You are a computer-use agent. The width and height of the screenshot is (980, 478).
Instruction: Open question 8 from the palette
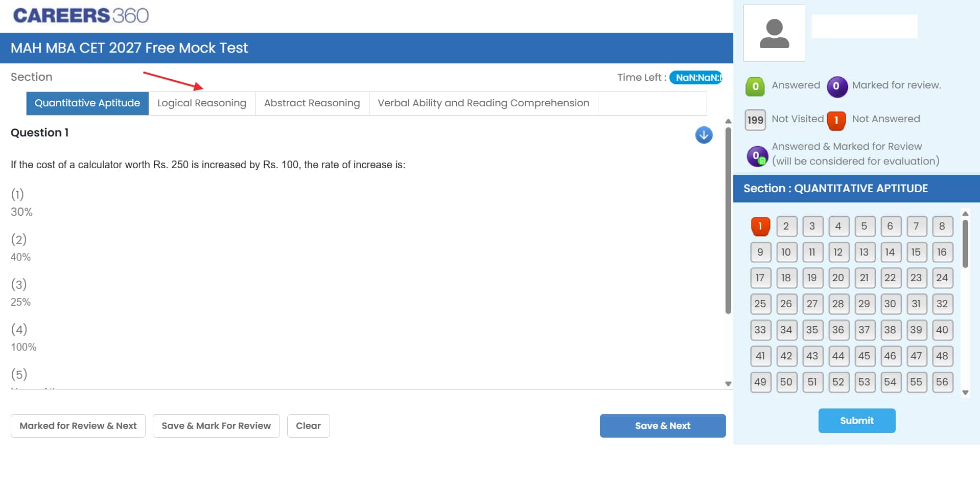[942, 226]
